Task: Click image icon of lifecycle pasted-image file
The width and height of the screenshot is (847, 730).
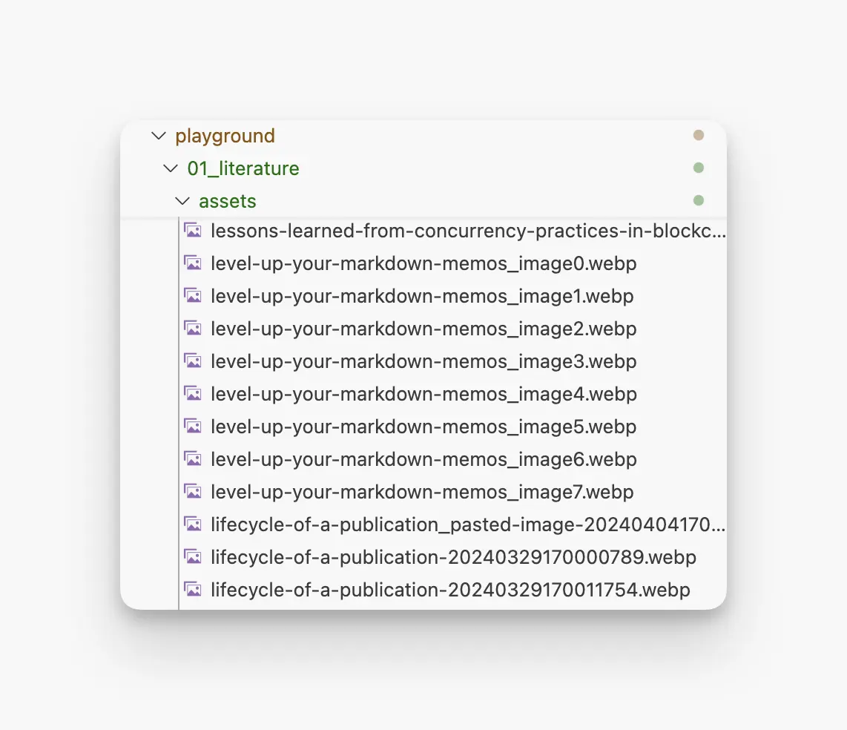Action: (193, 524)
